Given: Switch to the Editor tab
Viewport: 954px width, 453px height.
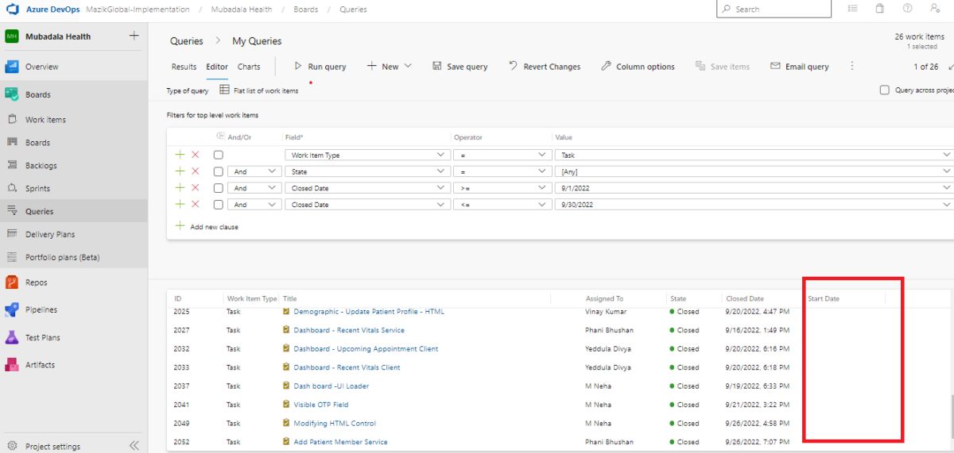Looking at the screenshot, I should pyautogui.click(x=217, y=67).
